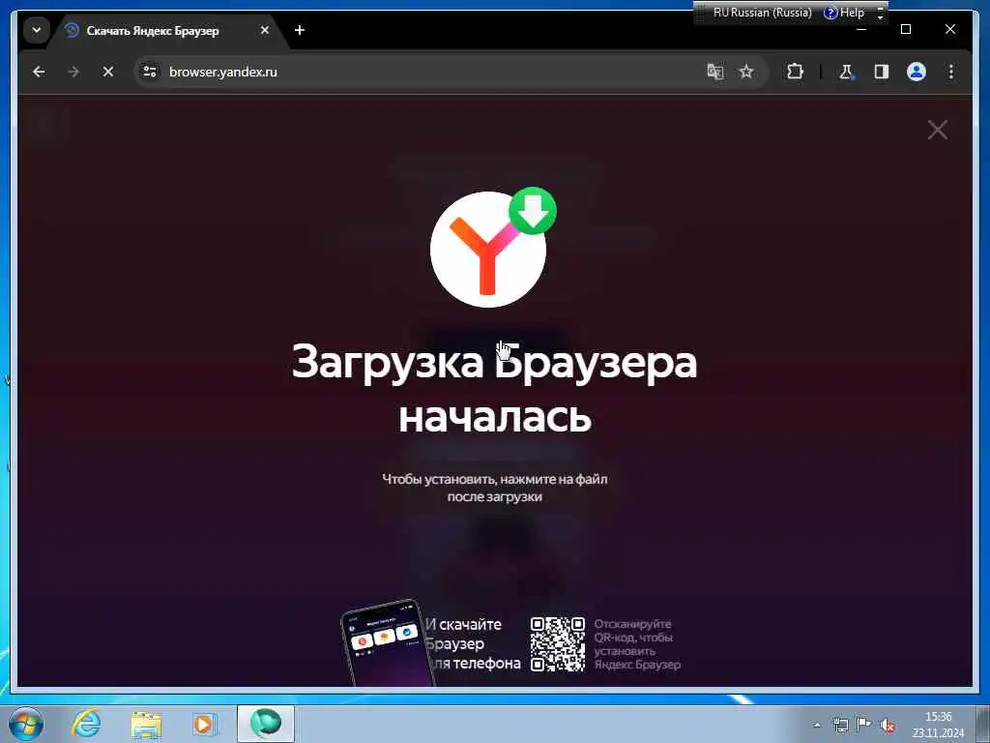Open Windows Media Player on taskbar
Screen dimensions: 990x743
[x=204, y=724]
